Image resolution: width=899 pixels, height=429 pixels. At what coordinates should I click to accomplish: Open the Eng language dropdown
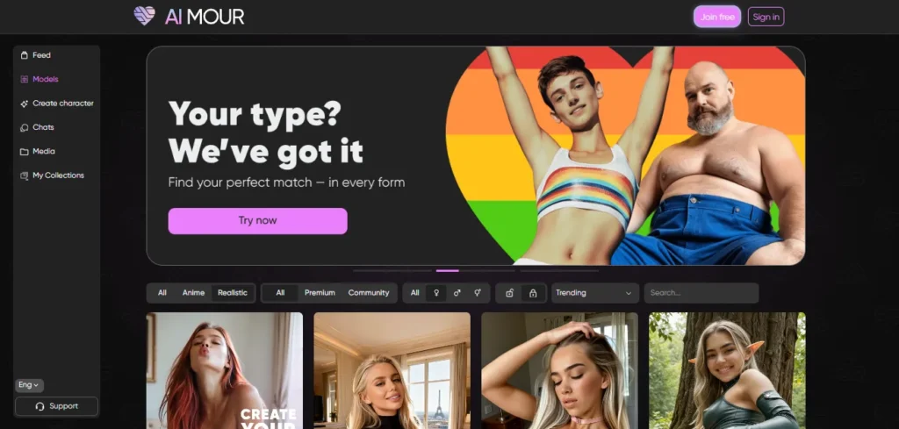[29, 385]
